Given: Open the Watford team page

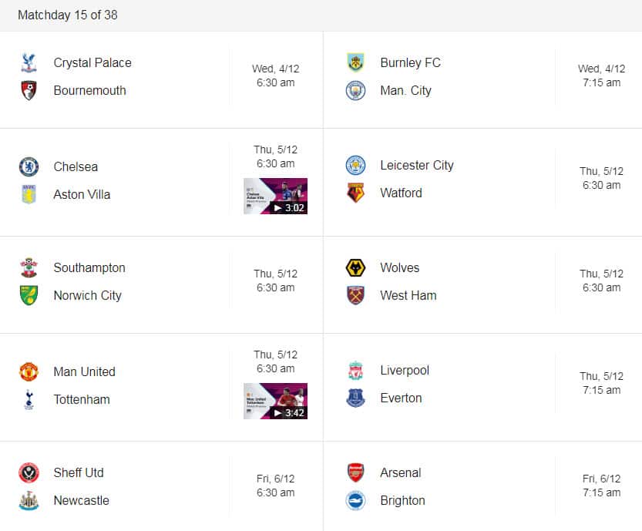Looking at the screenshot, I should [401, 193].
